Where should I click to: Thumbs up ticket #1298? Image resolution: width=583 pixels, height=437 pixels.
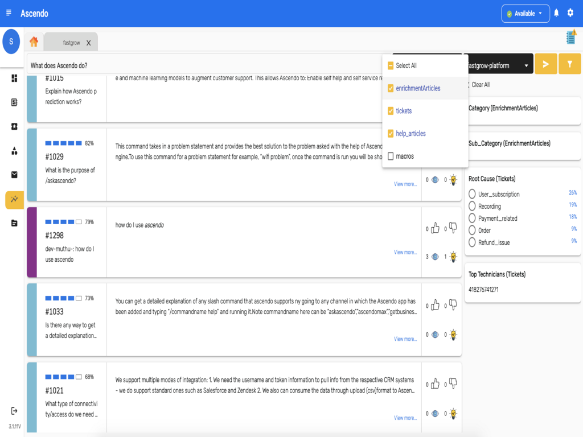click(436, 228)
